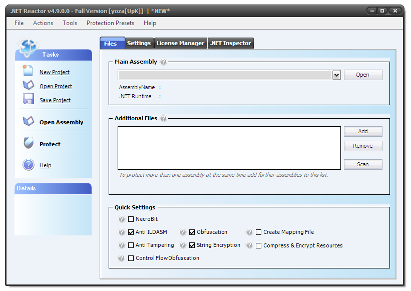Switch to the License Manager tab

point(180,43)
